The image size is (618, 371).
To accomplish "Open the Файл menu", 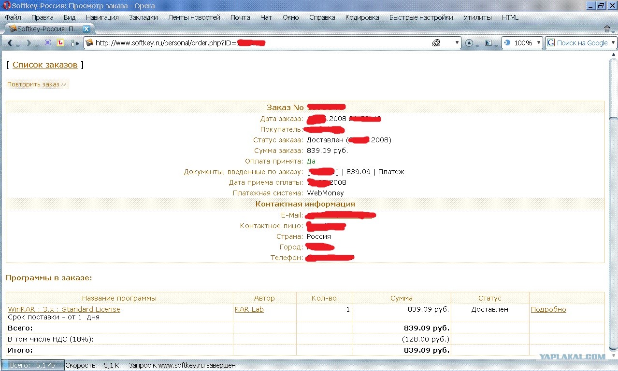I will point(13,17).
